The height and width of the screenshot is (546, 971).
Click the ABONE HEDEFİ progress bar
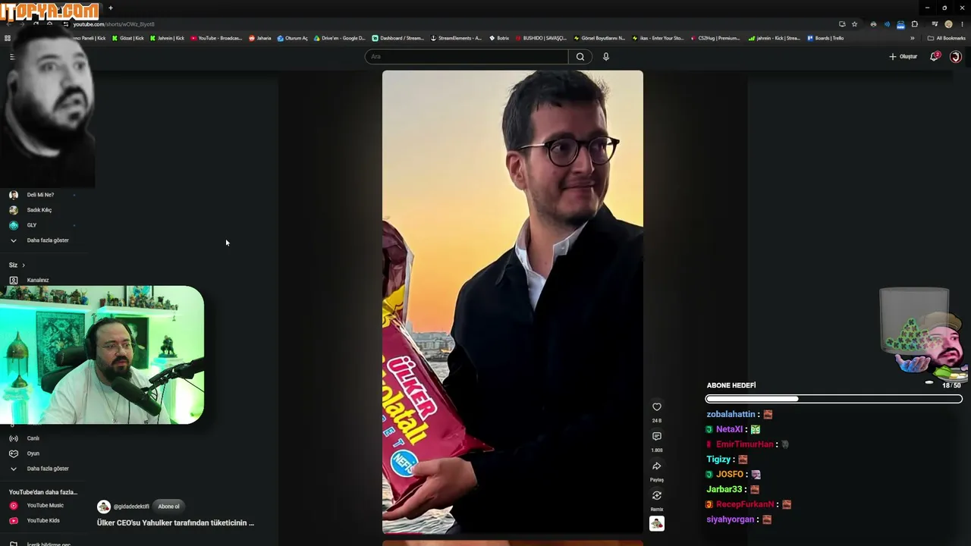[834, 399]
